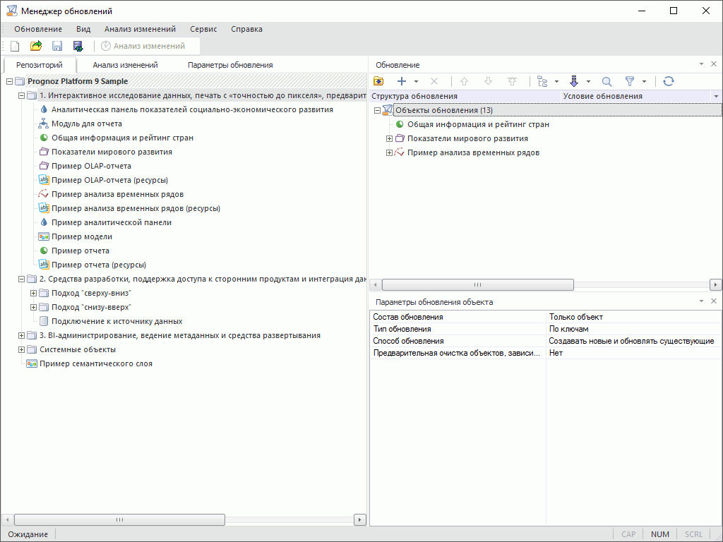The height and width of the screenshot is (542, 723).
Task: Click the Способ обновления value field
Action: coord(632,341)
